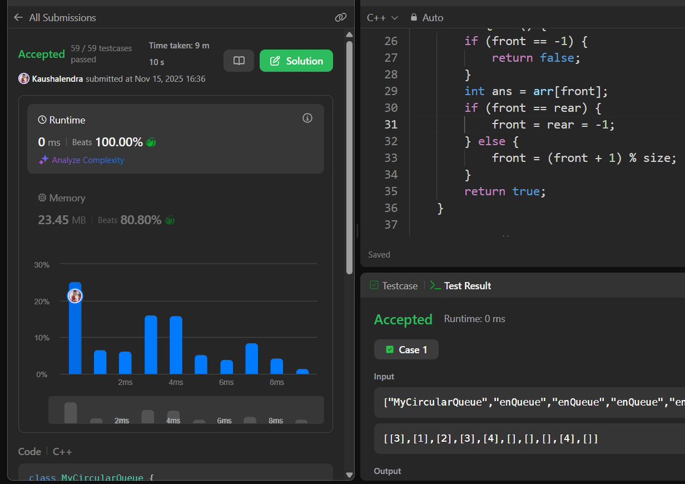685x484 pixels.
Task: Click the avatar marker on the runtime chart
Action: click(x=75, y=295)
